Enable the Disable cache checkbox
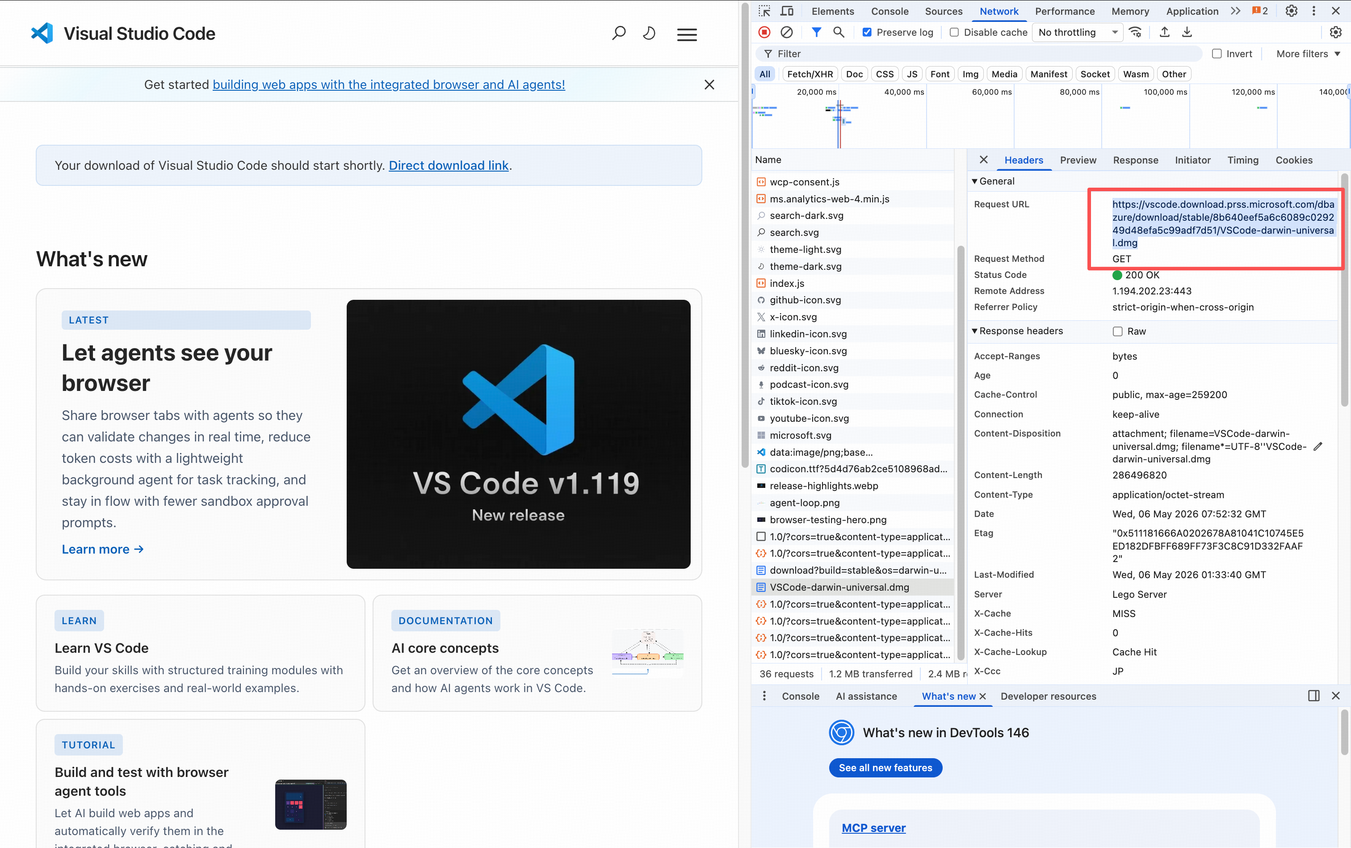1351x848 pixels. coord(954,32)
